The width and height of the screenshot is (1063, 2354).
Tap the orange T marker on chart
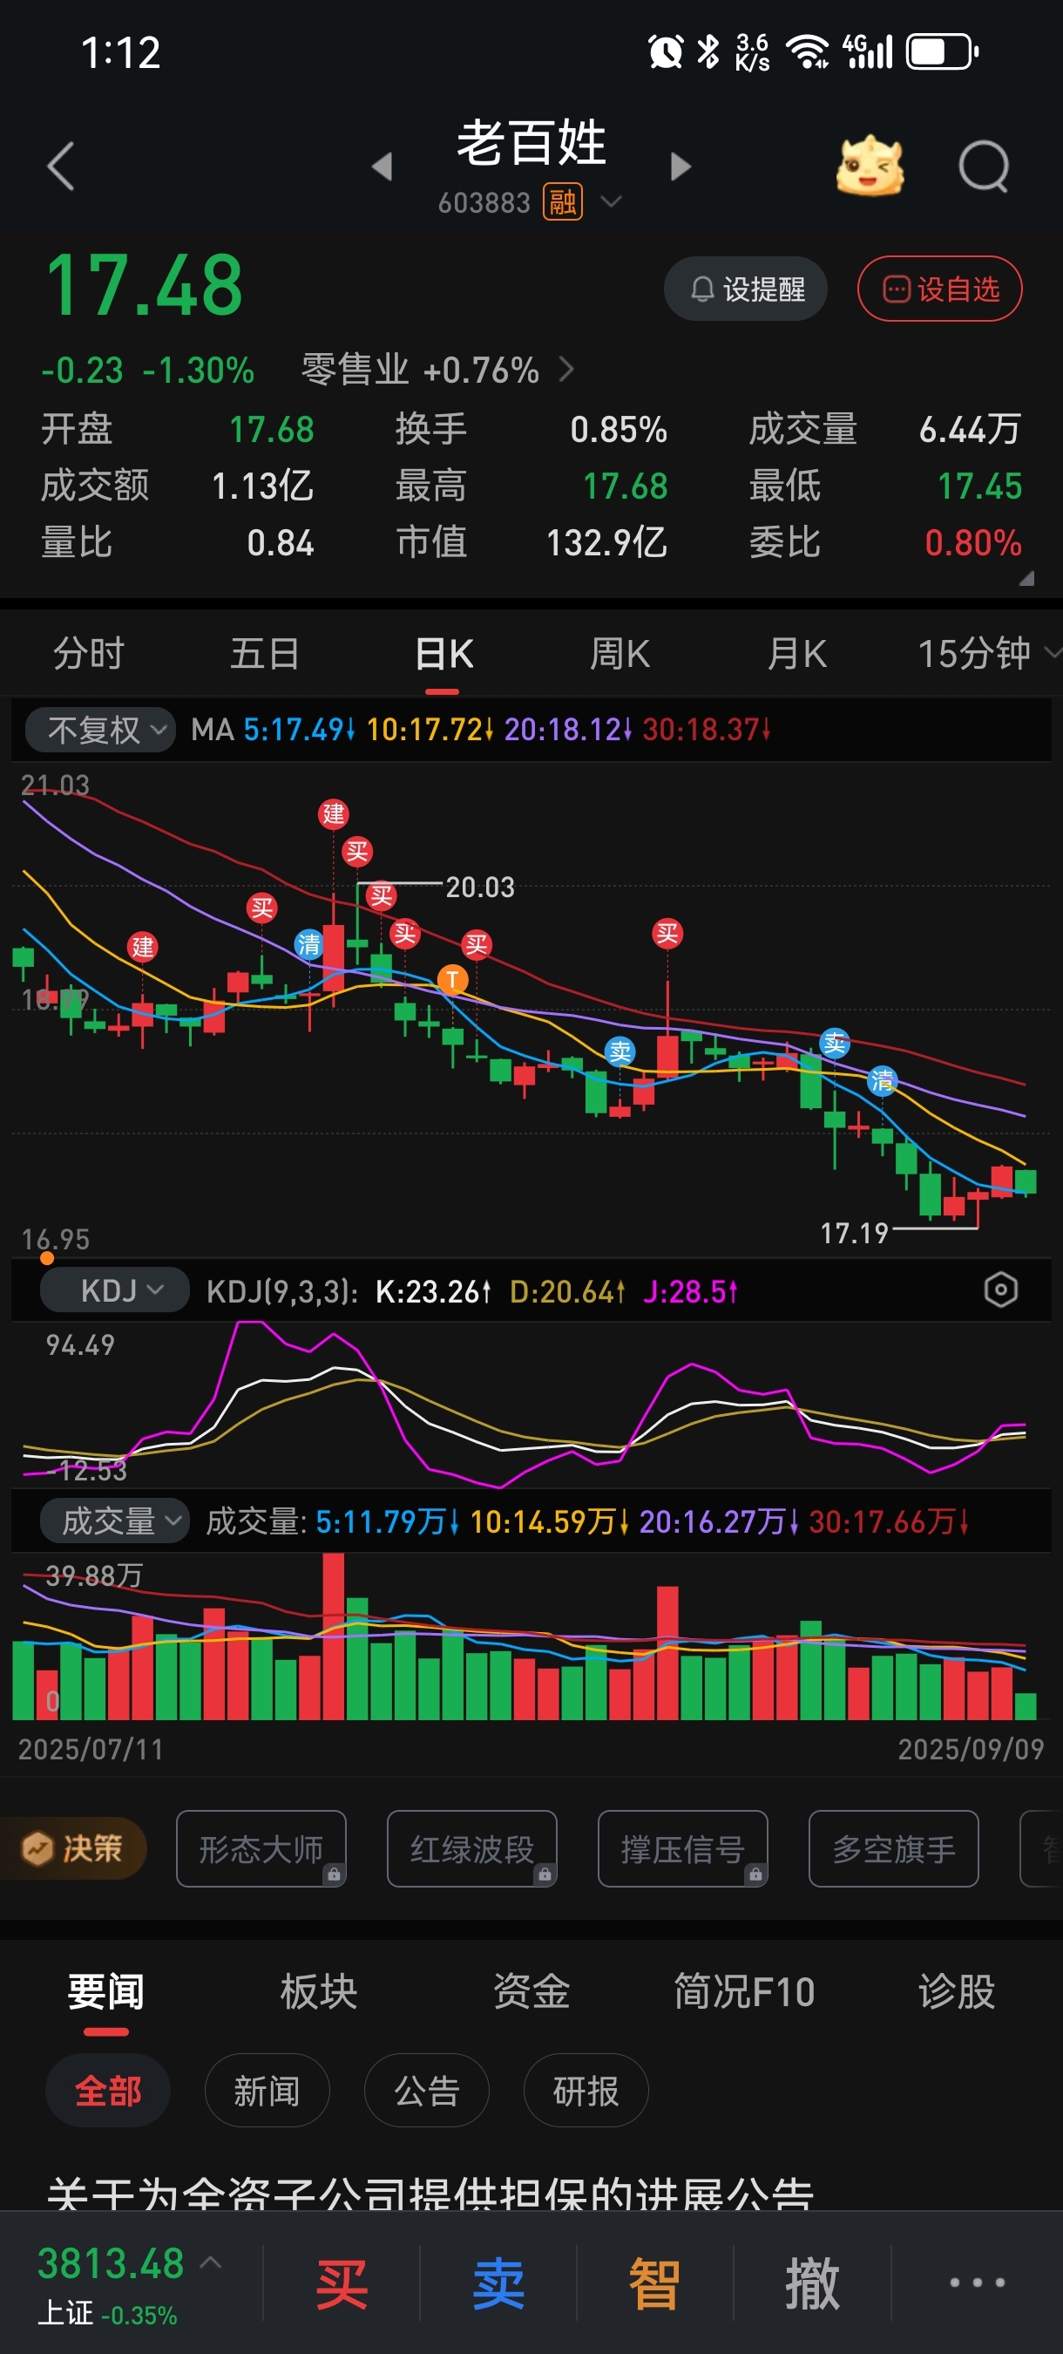452,980
